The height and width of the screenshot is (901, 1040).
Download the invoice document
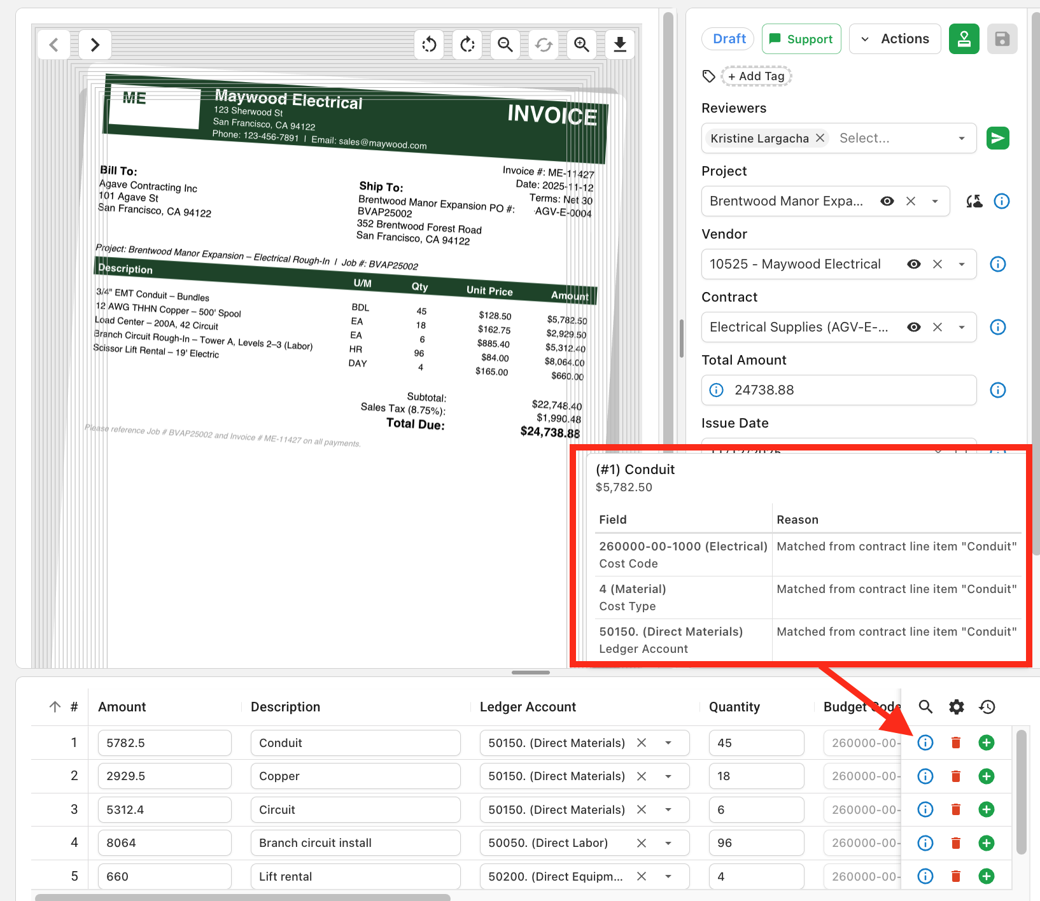click(620, 45)
